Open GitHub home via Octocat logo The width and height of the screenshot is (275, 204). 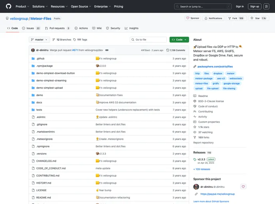[8, 6]
